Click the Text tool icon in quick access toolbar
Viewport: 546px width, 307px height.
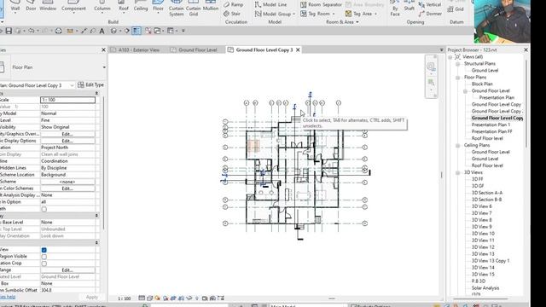click(x=102, y=31)
